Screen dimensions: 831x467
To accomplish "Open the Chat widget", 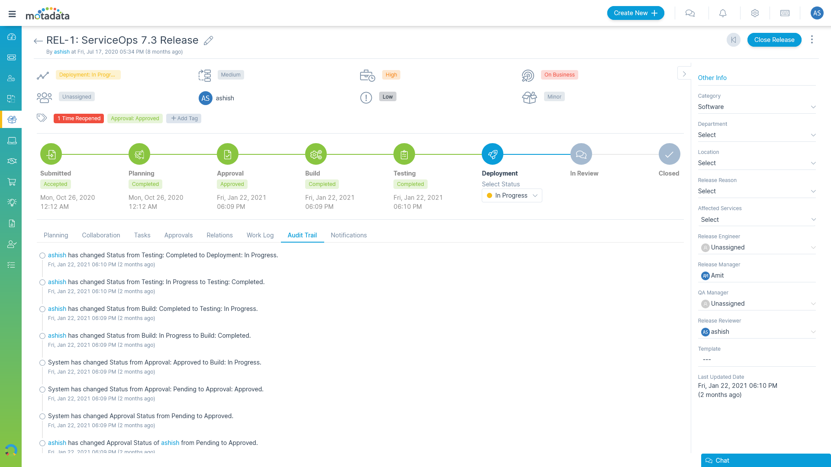I will click(766, 461).
